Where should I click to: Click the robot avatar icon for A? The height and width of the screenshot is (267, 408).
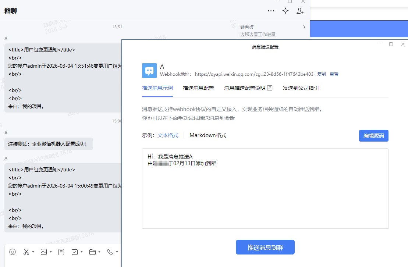tap(149, 71)
